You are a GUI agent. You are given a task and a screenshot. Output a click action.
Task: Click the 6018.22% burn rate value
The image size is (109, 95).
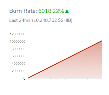pos(51,11)
